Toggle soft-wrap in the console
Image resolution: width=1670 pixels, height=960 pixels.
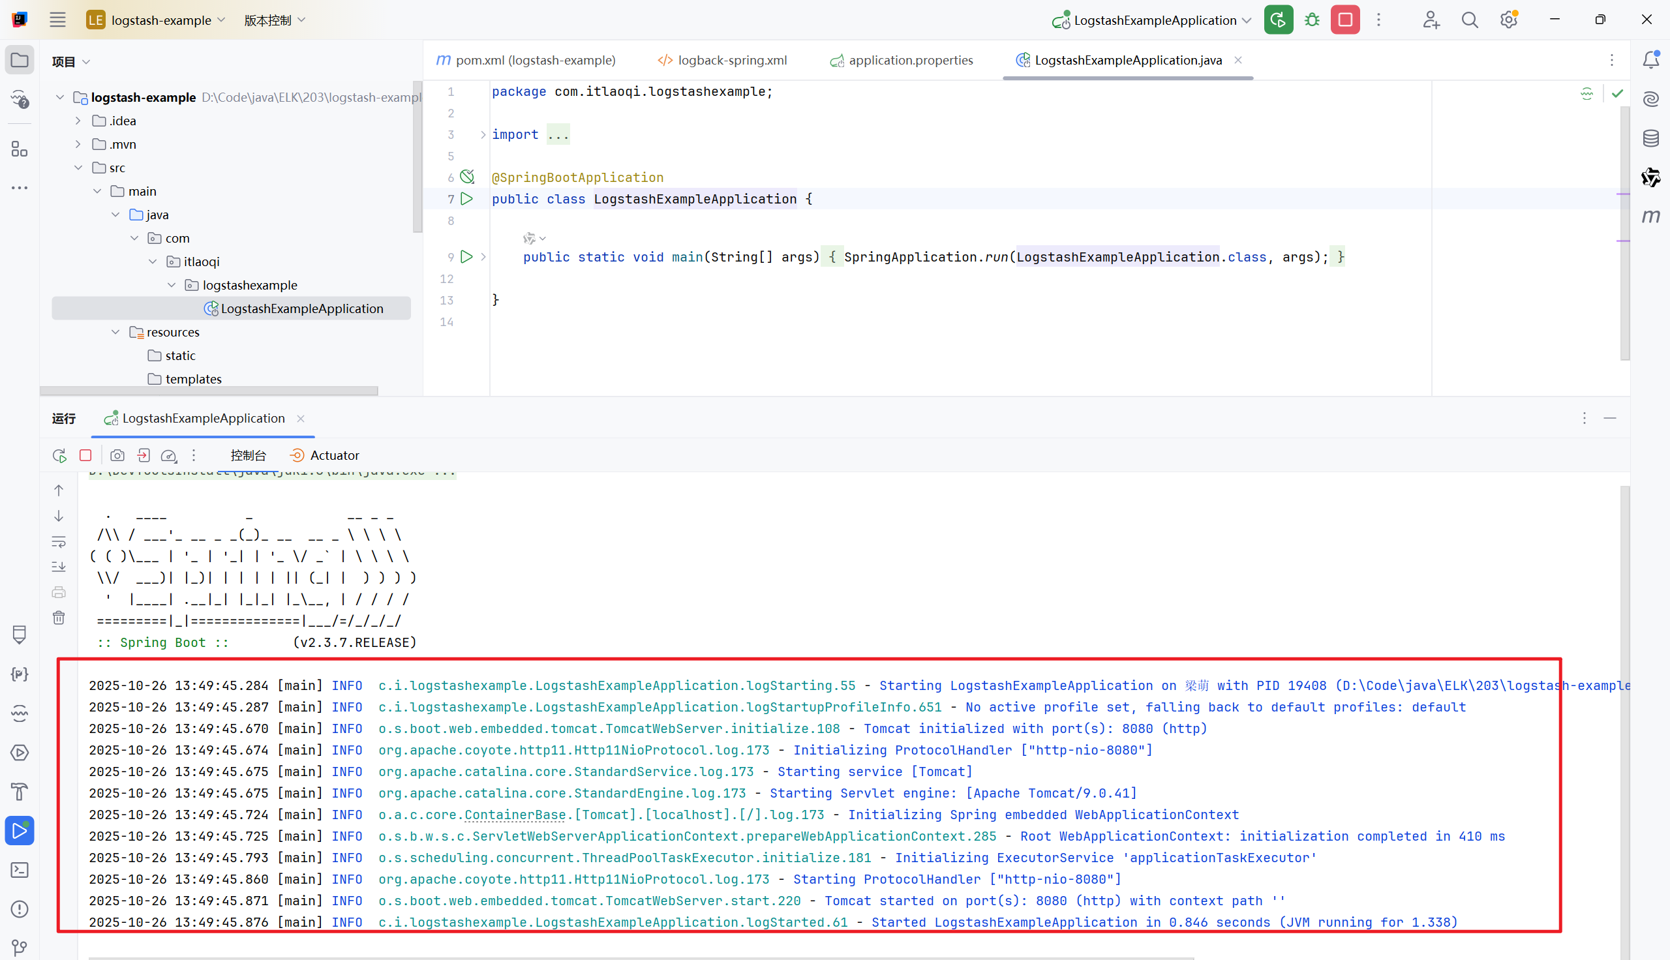tap(59, 542)
